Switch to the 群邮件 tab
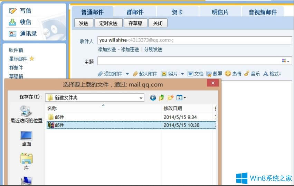Viewport: 294px width, 186px height. (x=135, y=12)
